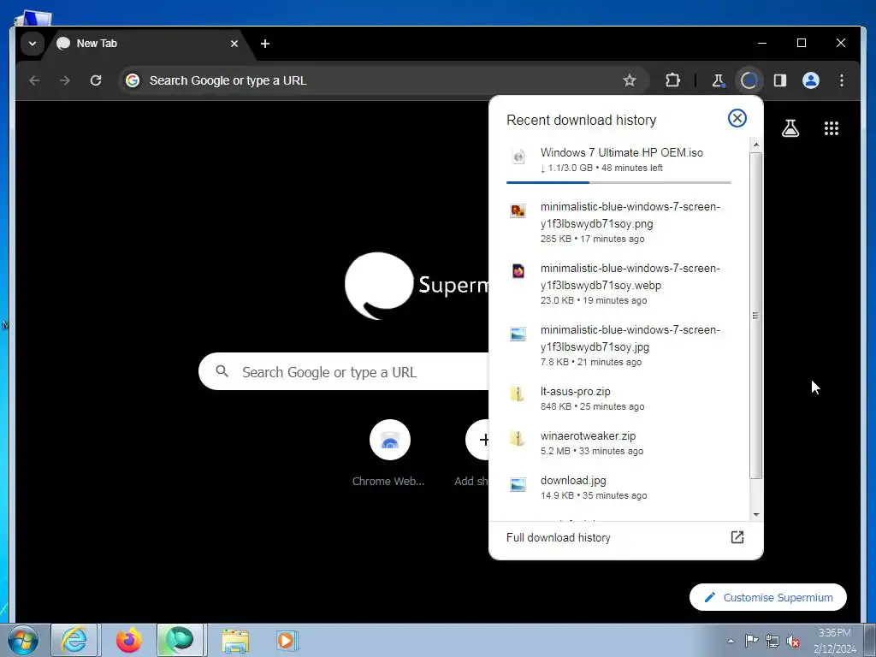Toggle the downloads toolbar icon
The width and height of the screenshot is (876, 657).
(749, 80)
